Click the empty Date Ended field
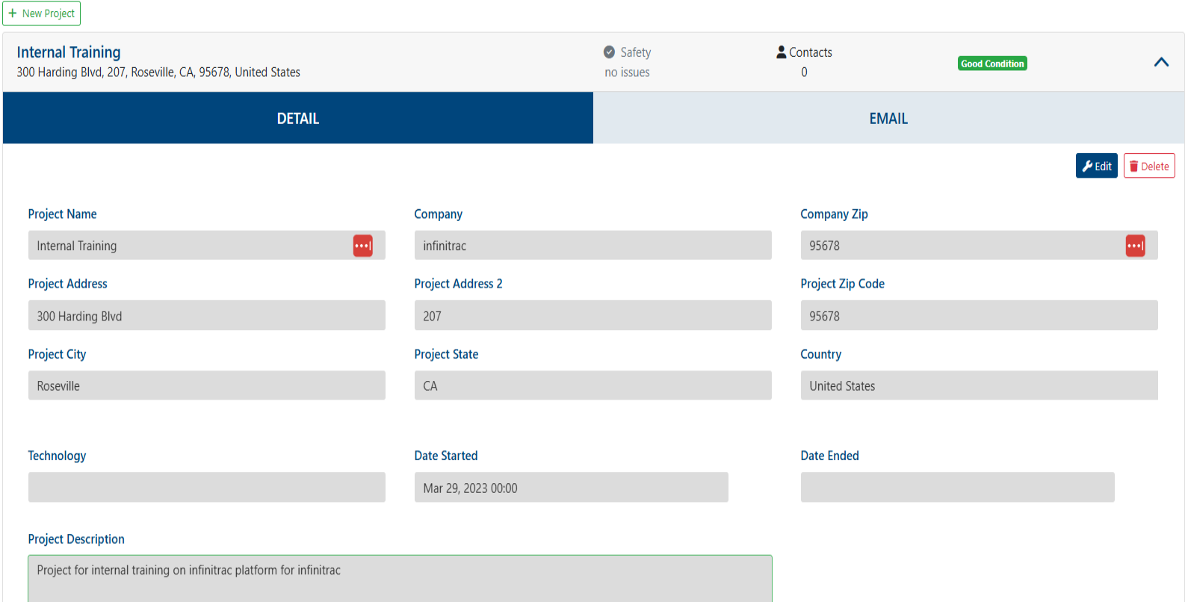Screen dimensions: 1185x602 [x=958, y=487]
